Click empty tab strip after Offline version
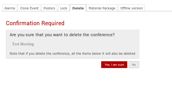The image size is (172, 107). coord(158,8)
